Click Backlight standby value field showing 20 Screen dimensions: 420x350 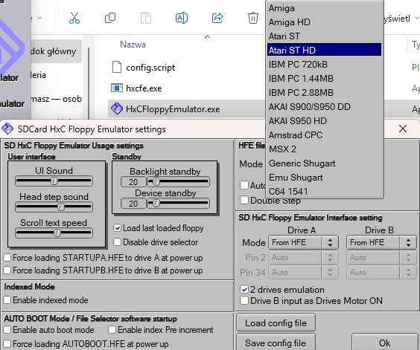click(133, 182)
